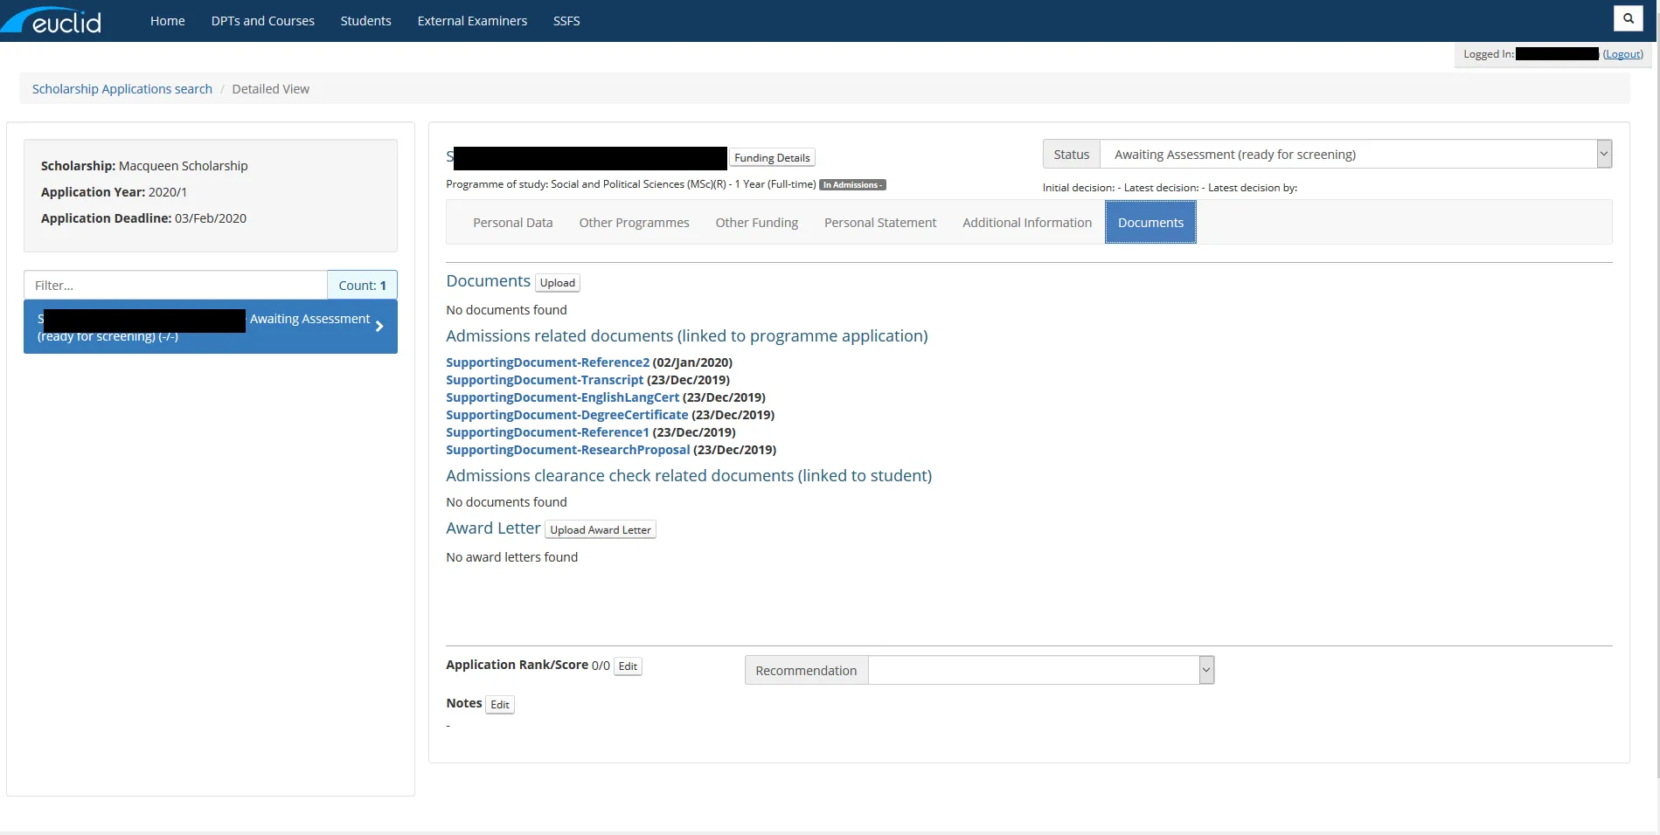Open the SupportingDocument-ResearchProposal link
The height and width of the screenshot is (835, 1660).
(x=567, y=450)
